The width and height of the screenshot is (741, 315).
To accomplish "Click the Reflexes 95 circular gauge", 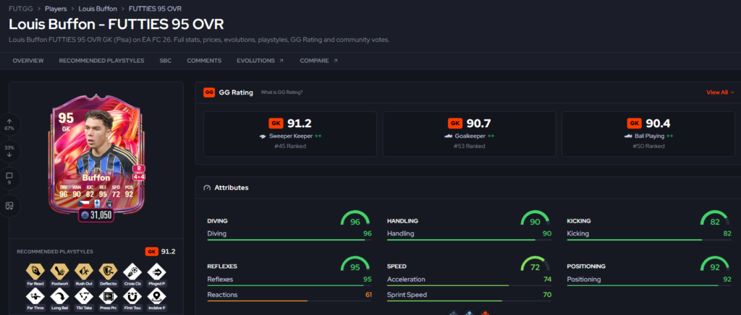I will (x=355, y=265).
